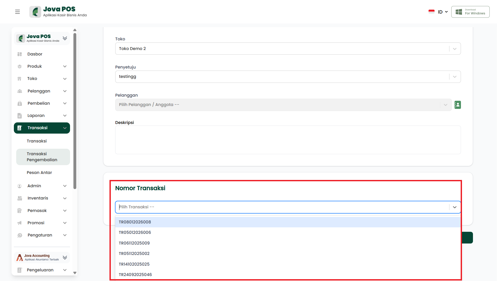
Task: Open the Toko store dropdown
Action: 287,49
